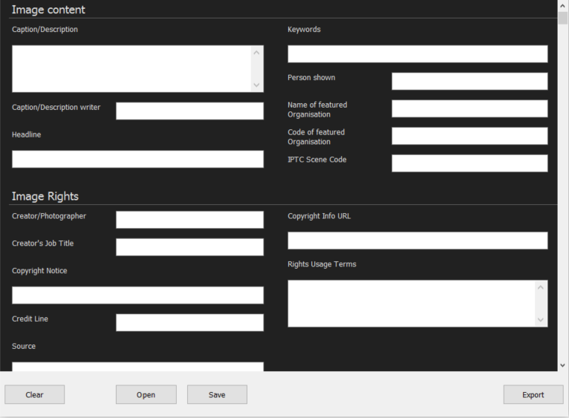Screen dimensions: 569x418
Task: Select the Caption/Description writer field
Action: pos(189,111)
